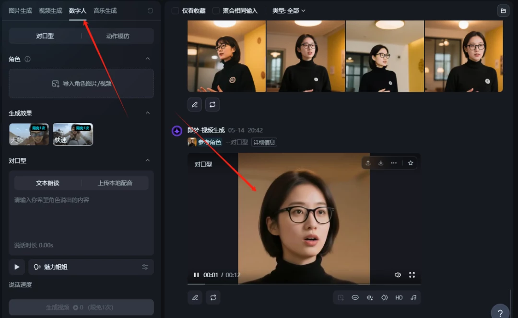Open the more options ellipsis on video
518x318 pixels.
(394, 163)
